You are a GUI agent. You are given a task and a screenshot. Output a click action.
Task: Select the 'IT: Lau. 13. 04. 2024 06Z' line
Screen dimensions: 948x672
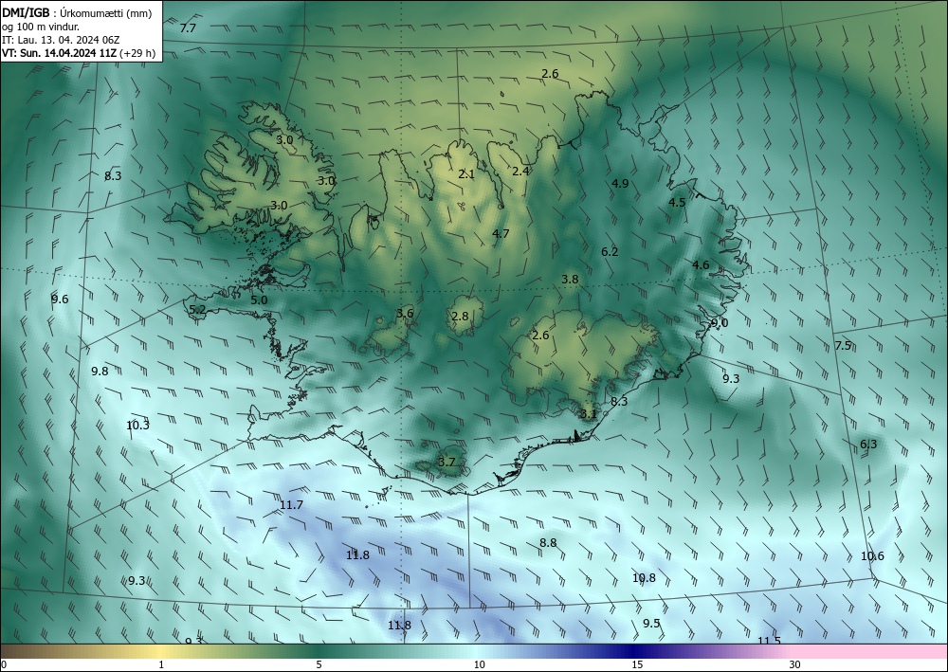tap(61, 40)
